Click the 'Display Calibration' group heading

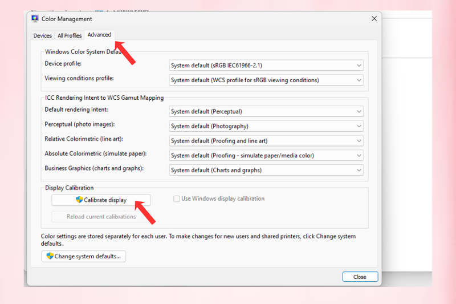69,188
